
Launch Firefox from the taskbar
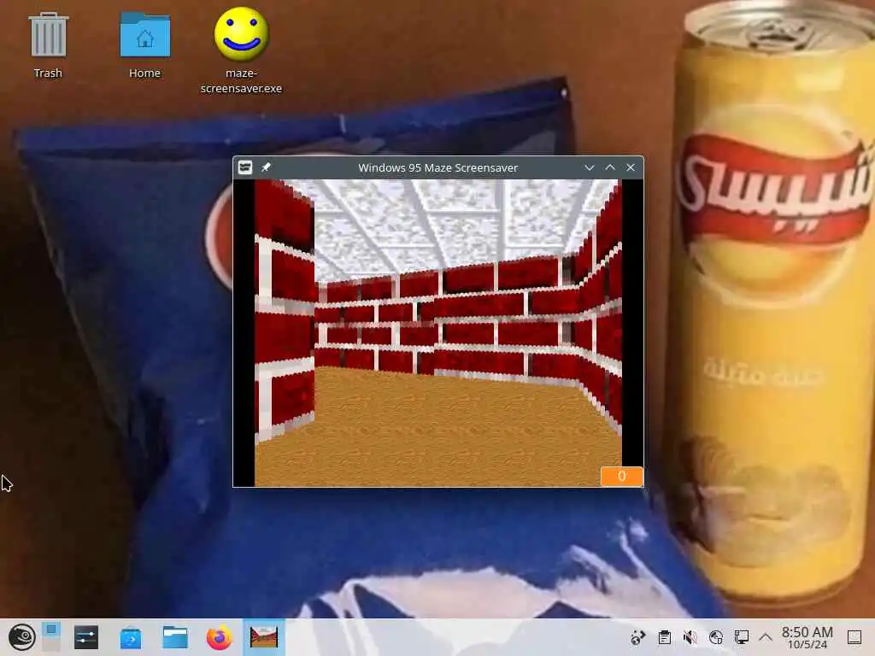click(x=220, y=637)
